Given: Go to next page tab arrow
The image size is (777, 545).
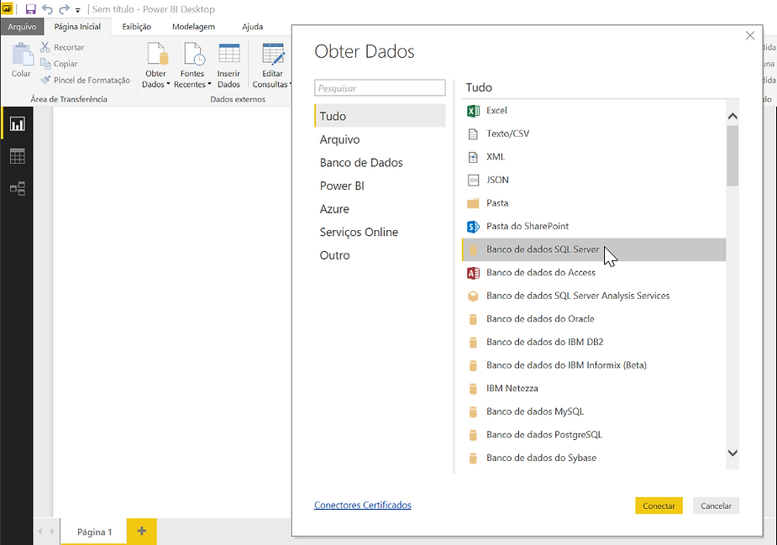Looking at the screenshot, I should pos(52,532).
